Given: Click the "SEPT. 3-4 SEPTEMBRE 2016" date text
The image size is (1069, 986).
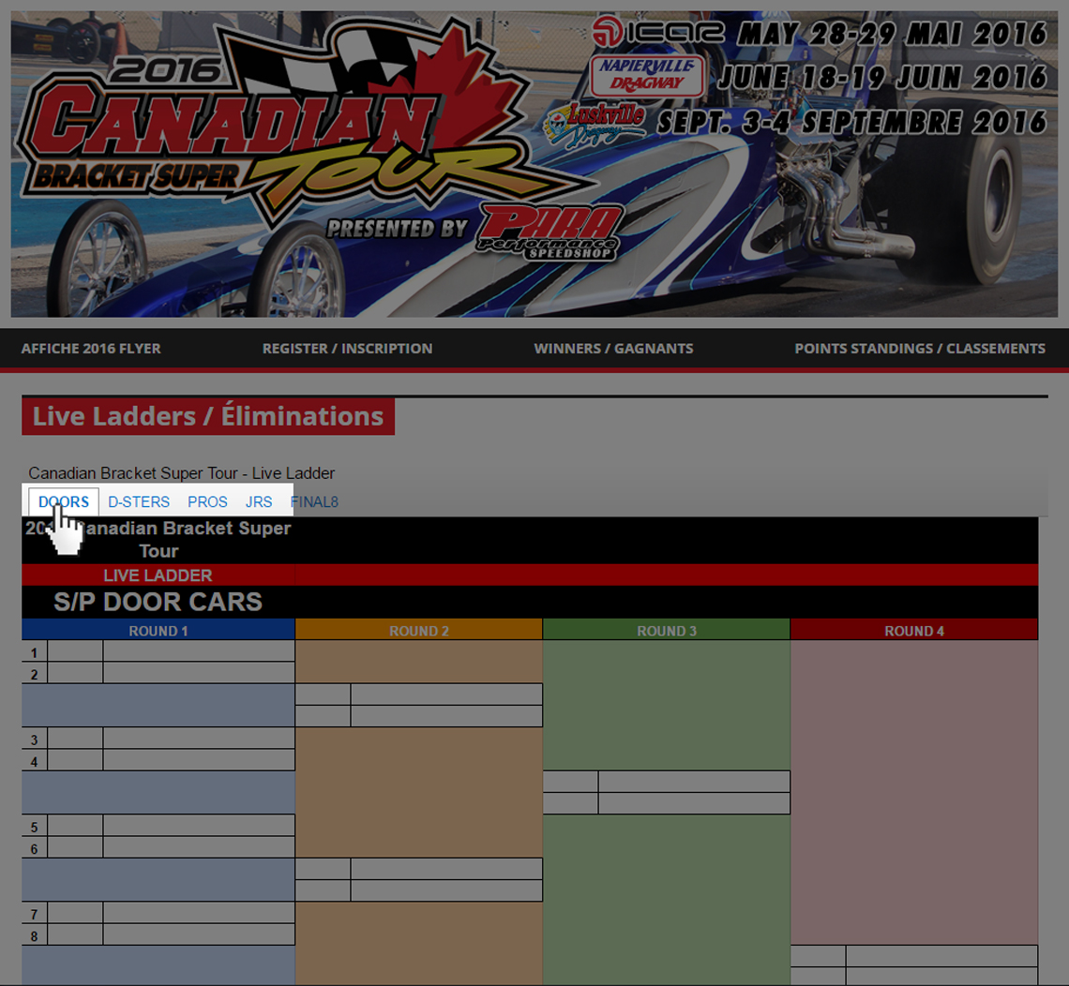Looking at the screenshot, I should tap(852, 123).
